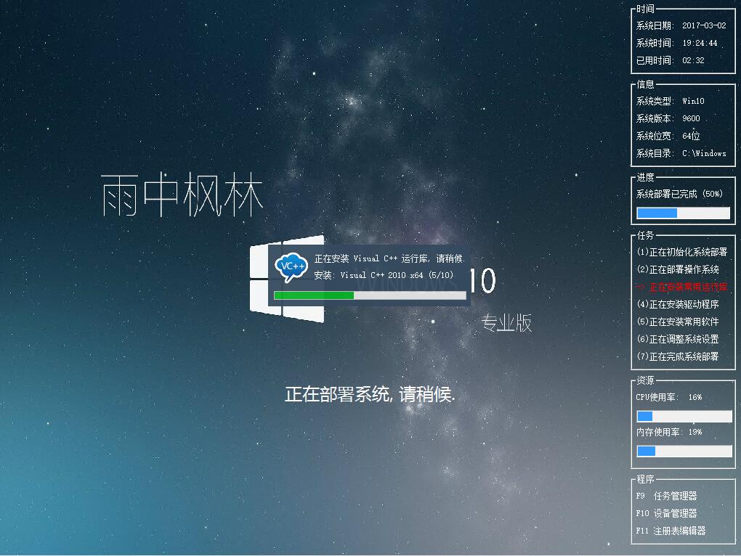Click the 系统目录 label
This screenshot has width=741, height=556.
click(655, 153)
